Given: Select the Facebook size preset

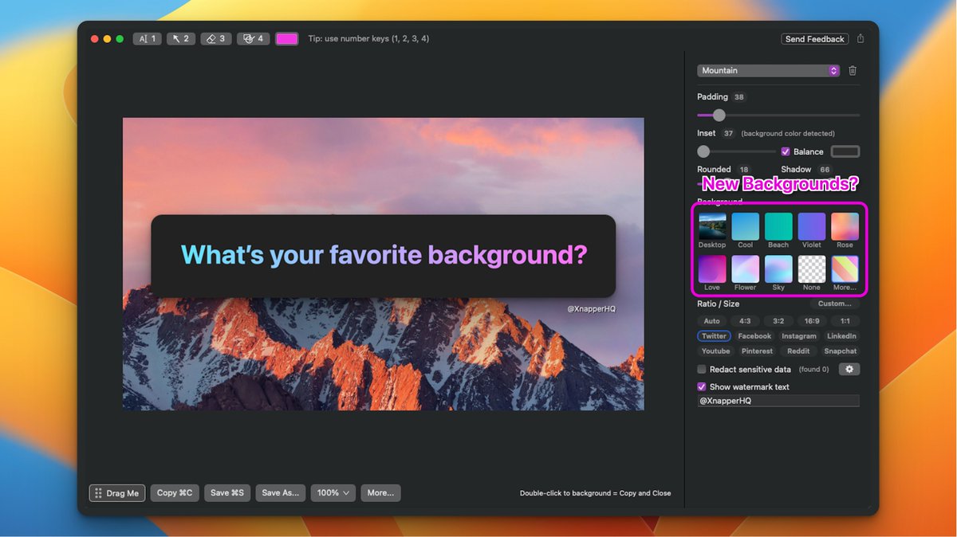Looking at the screenshot, I should point(754,336).
